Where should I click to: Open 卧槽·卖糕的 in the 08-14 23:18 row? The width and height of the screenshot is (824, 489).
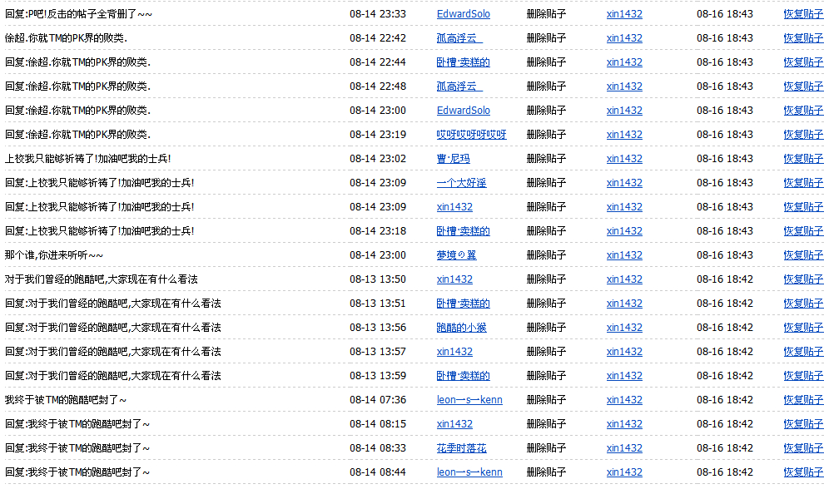463,232
